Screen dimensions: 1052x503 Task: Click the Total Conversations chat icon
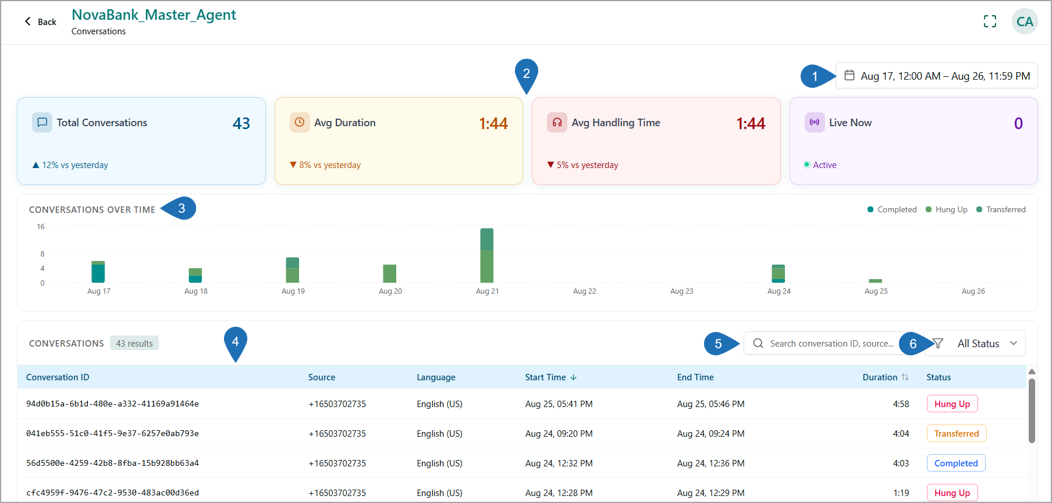(x=42, y=123)
